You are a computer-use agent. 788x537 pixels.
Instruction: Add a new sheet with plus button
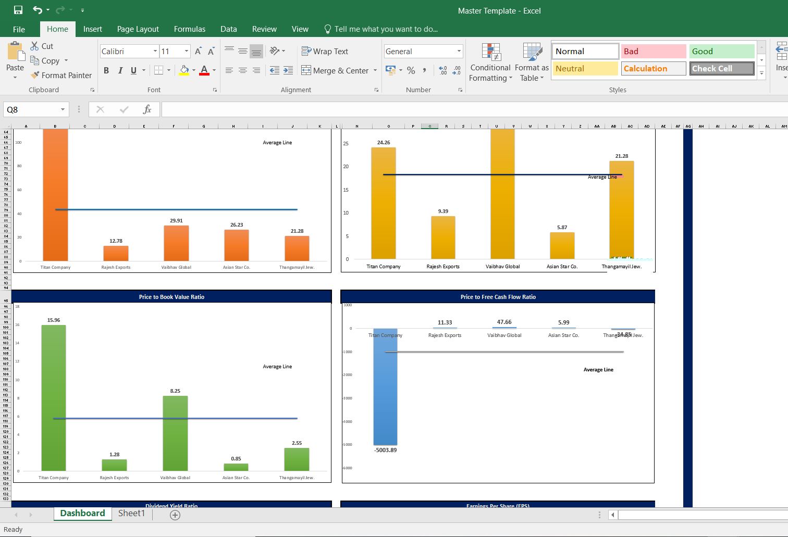[x=175, y=515]
